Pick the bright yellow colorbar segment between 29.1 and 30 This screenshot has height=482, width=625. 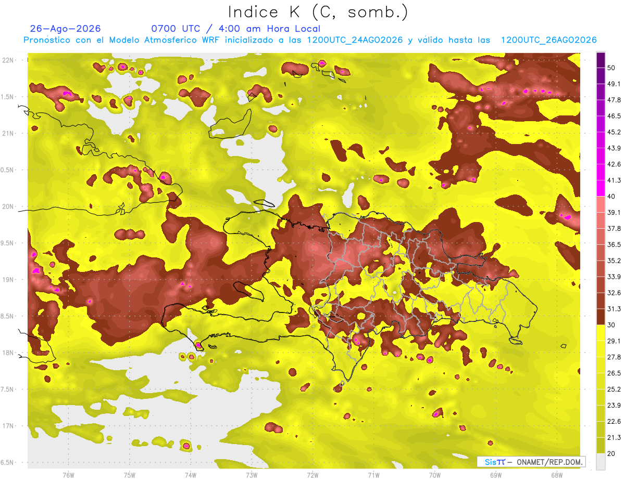pyautogui.click(x=601, y=333)
